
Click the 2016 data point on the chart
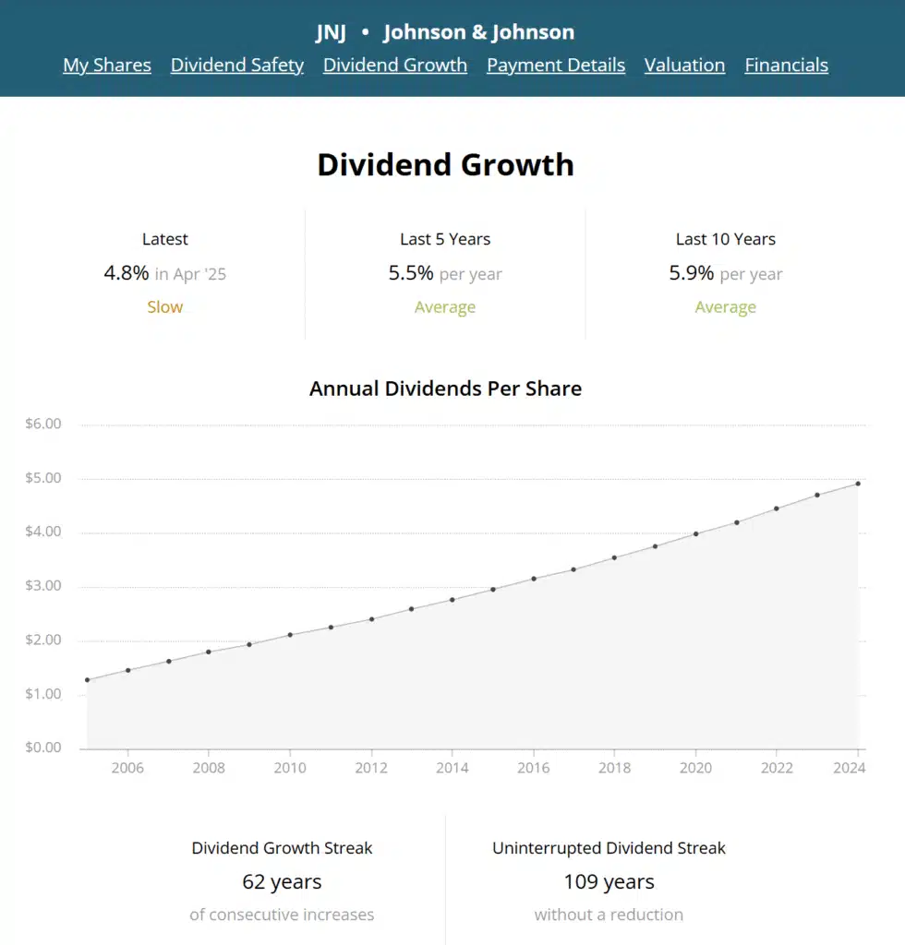click(x=534, y=579)
